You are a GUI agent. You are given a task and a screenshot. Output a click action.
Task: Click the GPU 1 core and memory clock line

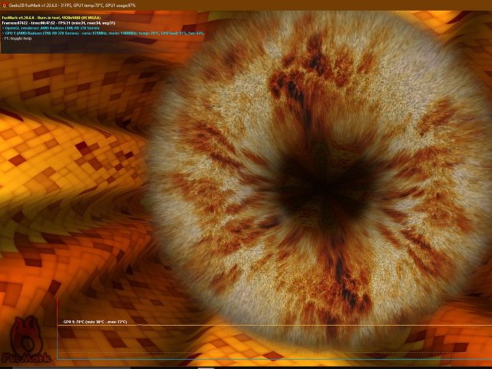point(102,32)
